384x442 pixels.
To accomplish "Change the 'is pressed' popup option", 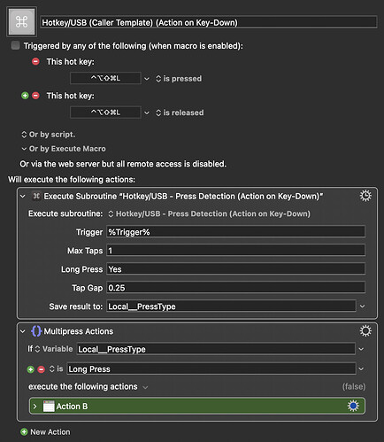I will click(179, 79).
